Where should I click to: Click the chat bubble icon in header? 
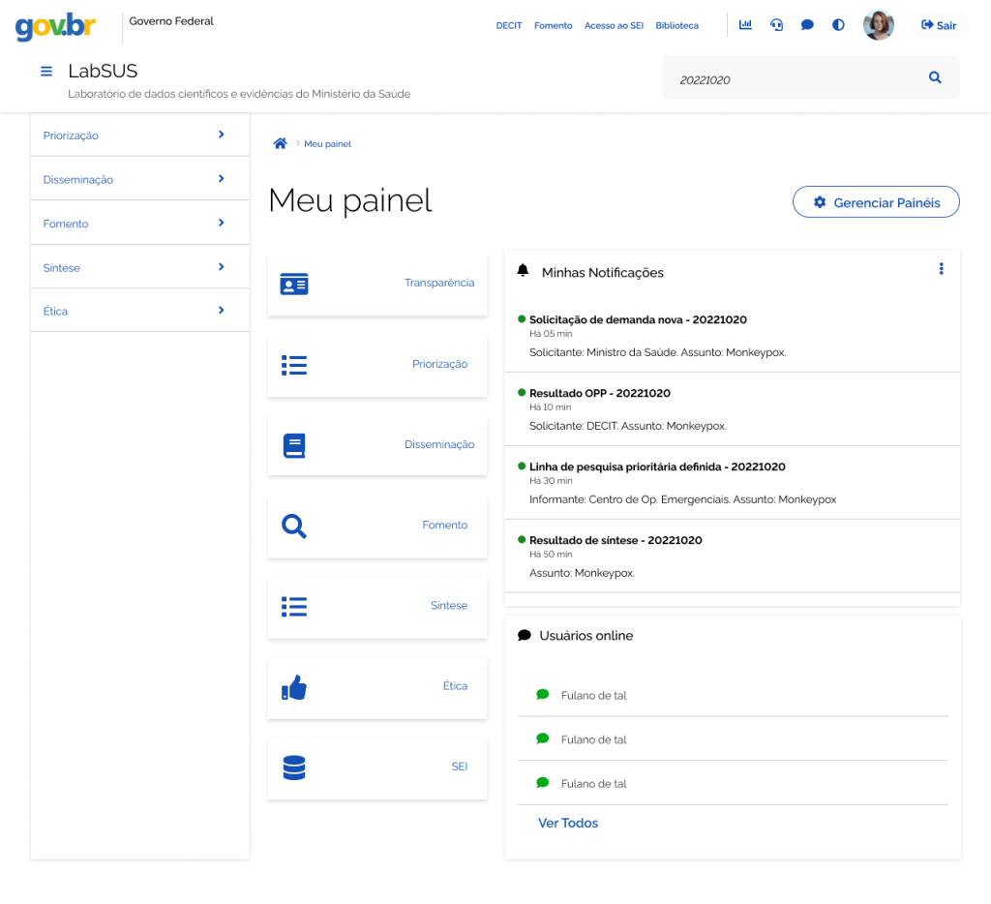(807, 25)
